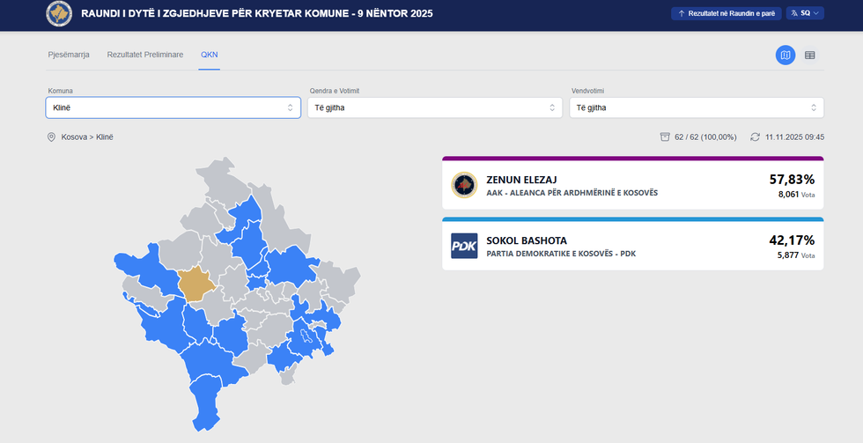Click the location pin icon beside Kosova
This screenshot has width=863, height=443.
coord(52,137)
